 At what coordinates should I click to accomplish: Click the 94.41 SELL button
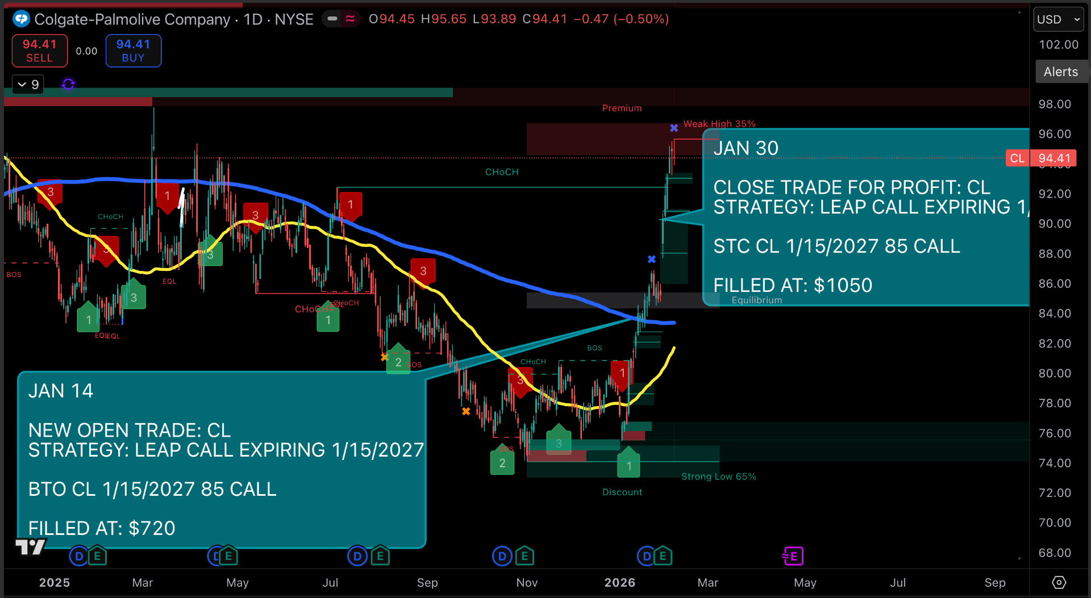click(x=40, y=51)
